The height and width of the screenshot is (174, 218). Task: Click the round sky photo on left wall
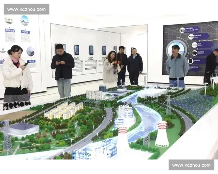pyautogui.click(x=25, y=20)
